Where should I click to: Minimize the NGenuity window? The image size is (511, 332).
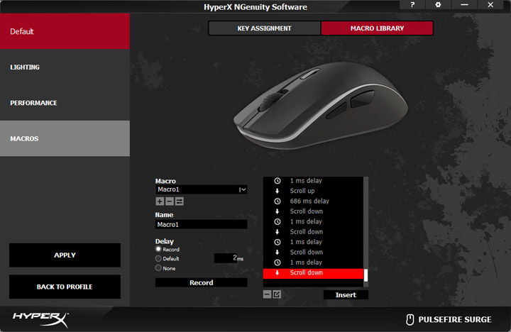(x=464, y=5)
